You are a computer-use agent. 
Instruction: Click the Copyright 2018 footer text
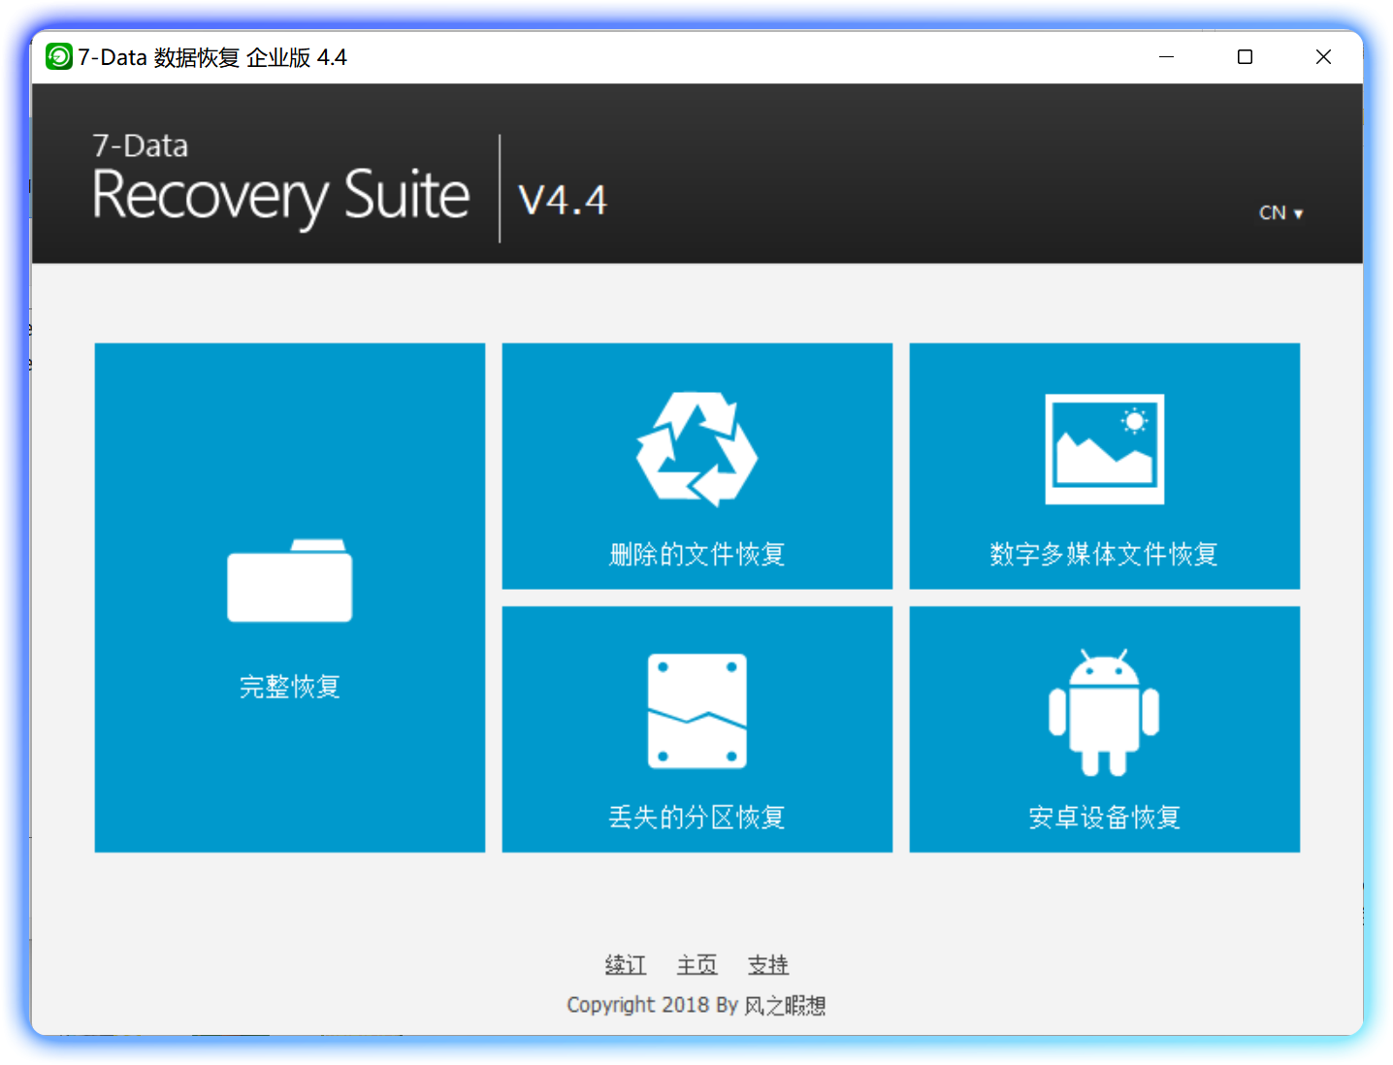[696, 1005]
